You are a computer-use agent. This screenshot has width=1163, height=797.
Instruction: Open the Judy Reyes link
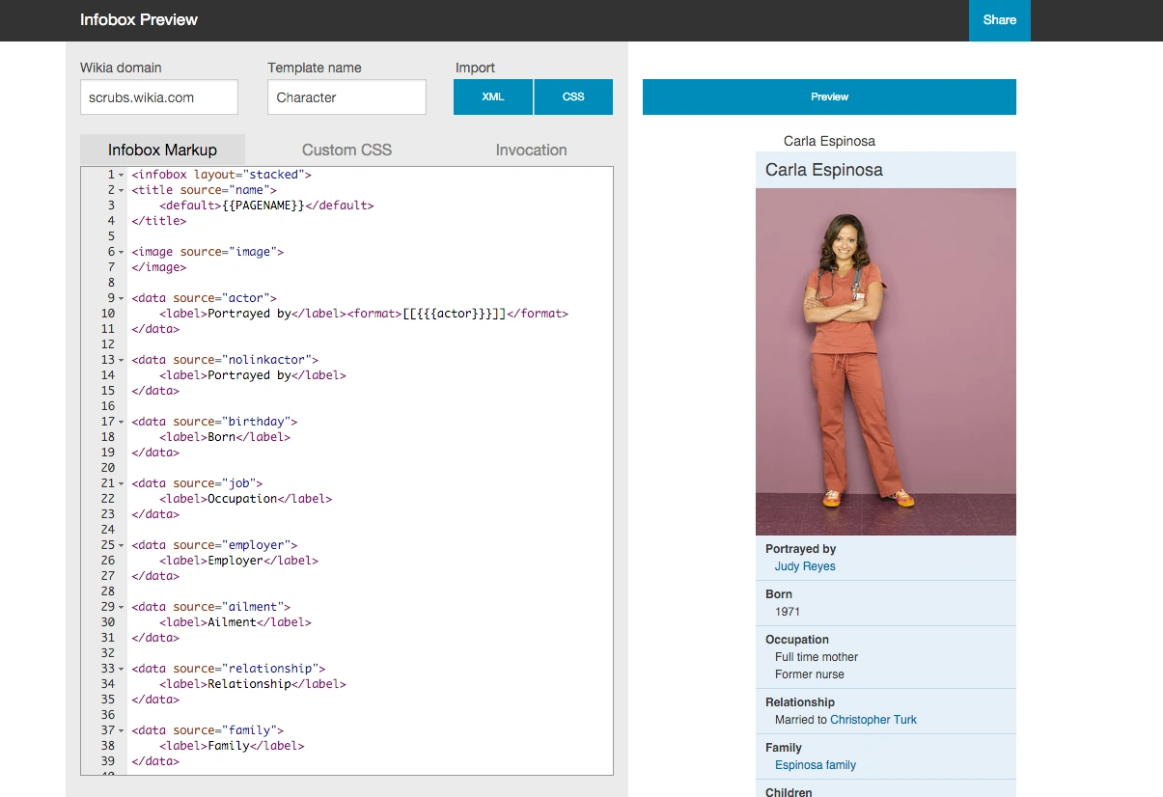(805, 566)
